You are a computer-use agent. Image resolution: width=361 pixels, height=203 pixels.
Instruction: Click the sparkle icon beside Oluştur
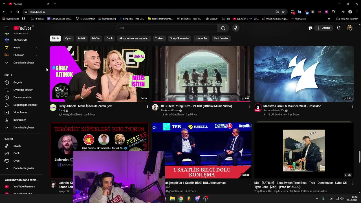point(310,28)
